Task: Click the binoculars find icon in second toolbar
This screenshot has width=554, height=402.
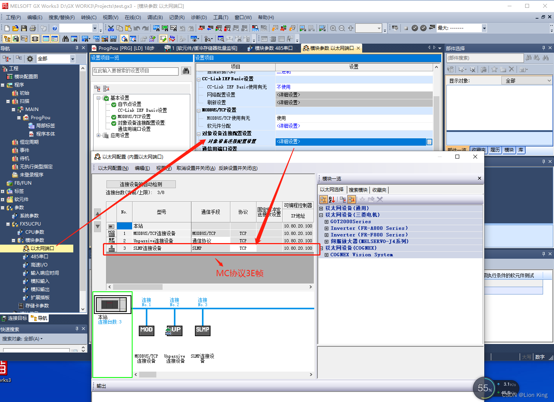Action: (65, 39)
